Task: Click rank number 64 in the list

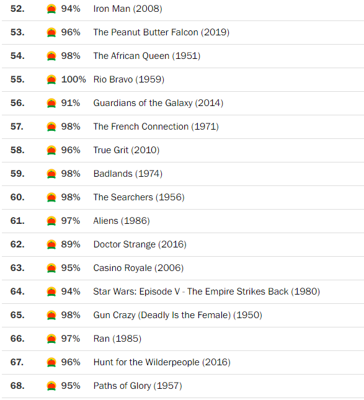Action: pos(17,291)
